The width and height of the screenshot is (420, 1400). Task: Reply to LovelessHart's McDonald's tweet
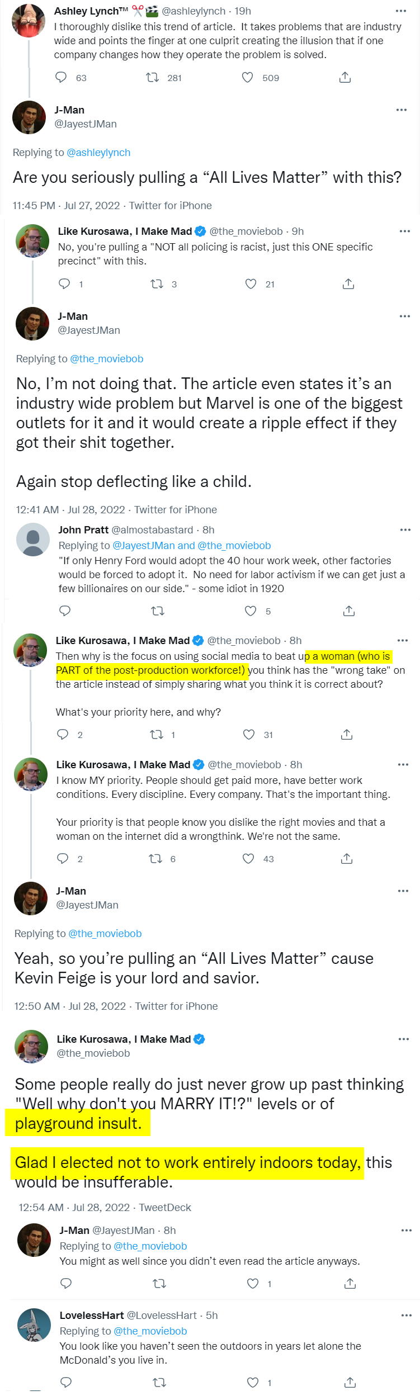66,1382
